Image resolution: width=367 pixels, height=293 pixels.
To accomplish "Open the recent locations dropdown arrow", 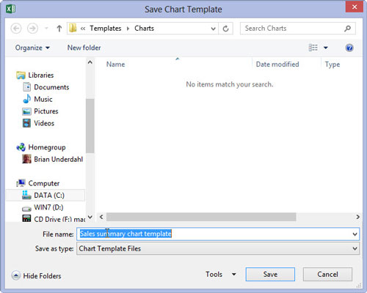I will tap(46, 29).
